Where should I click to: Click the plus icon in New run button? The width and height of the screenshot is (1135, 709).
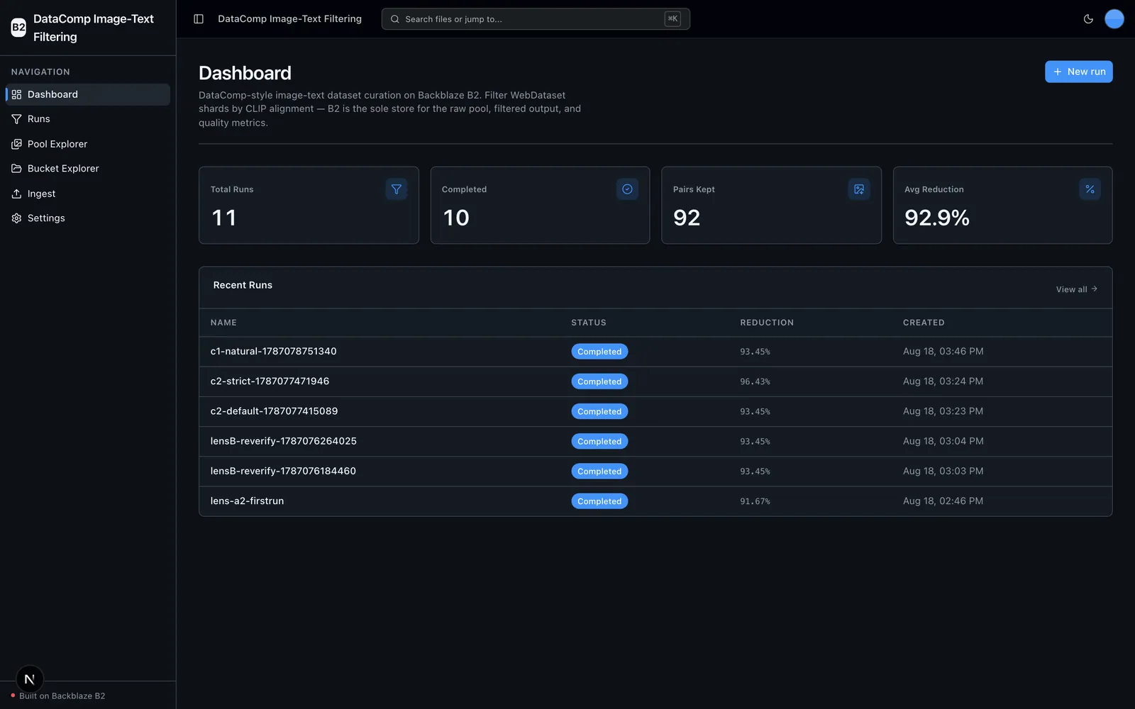[1058, 72]
